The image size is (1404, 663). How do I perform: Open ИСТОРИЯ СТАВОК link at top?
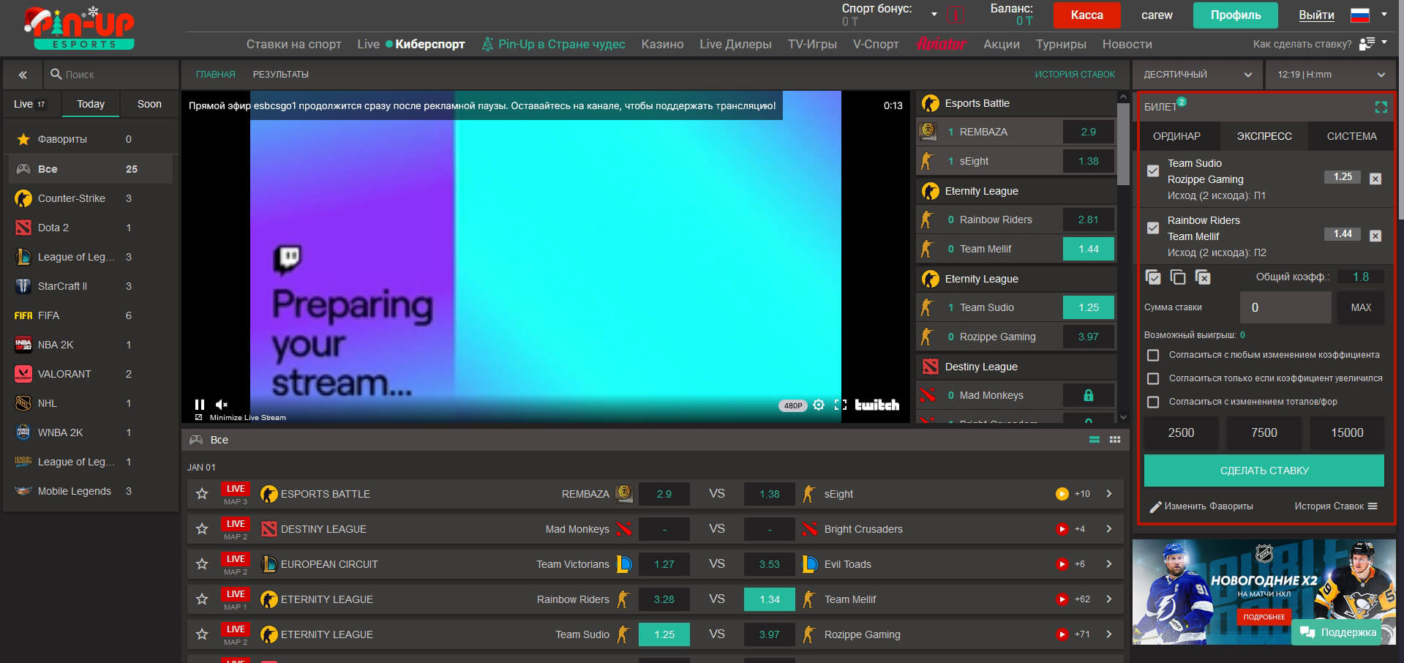(1075, 75)
